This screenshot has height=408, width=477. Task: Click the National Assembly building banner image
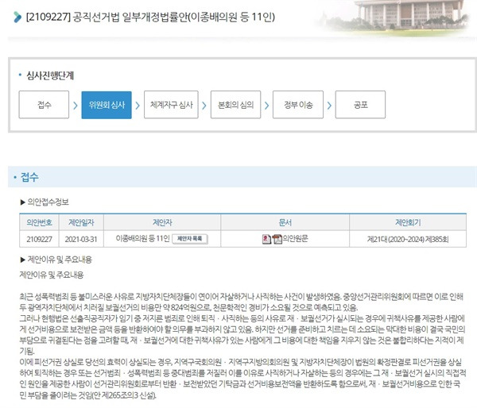pyautogui.click(x=395, y=17)
